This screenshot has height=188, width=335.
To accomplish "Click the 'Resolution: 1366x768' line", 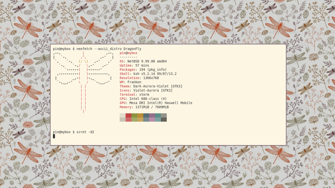I will click(139, 78).
